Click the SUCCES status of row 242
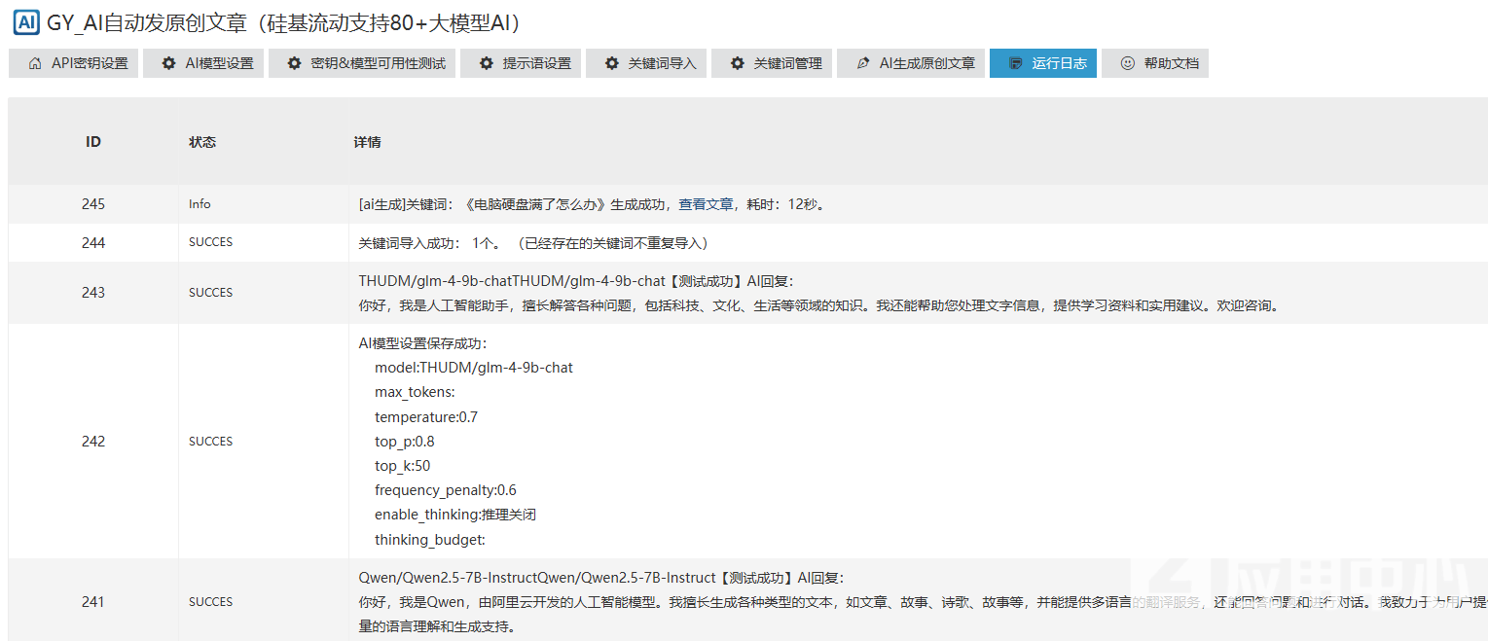The height and width of the screenshot is (641, 1488). coord(210,442)
